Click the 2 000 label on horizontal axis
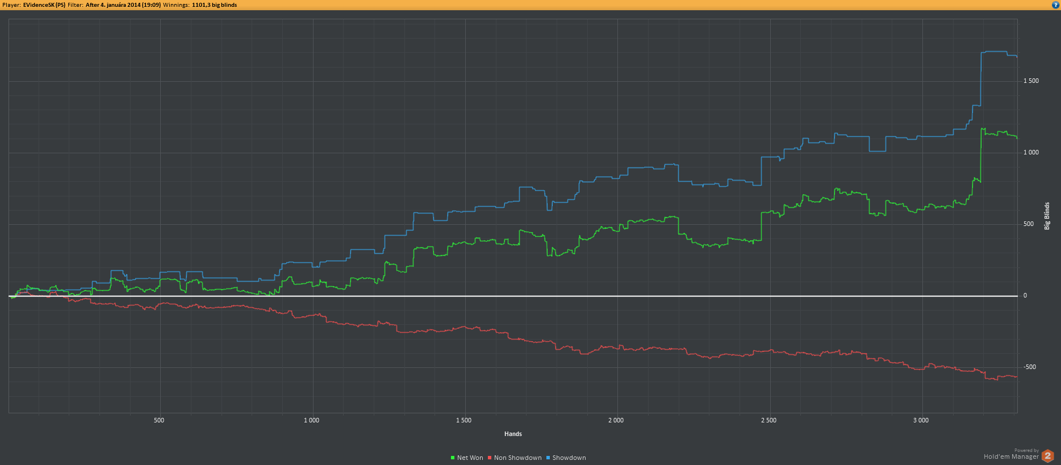 (616, 420)
